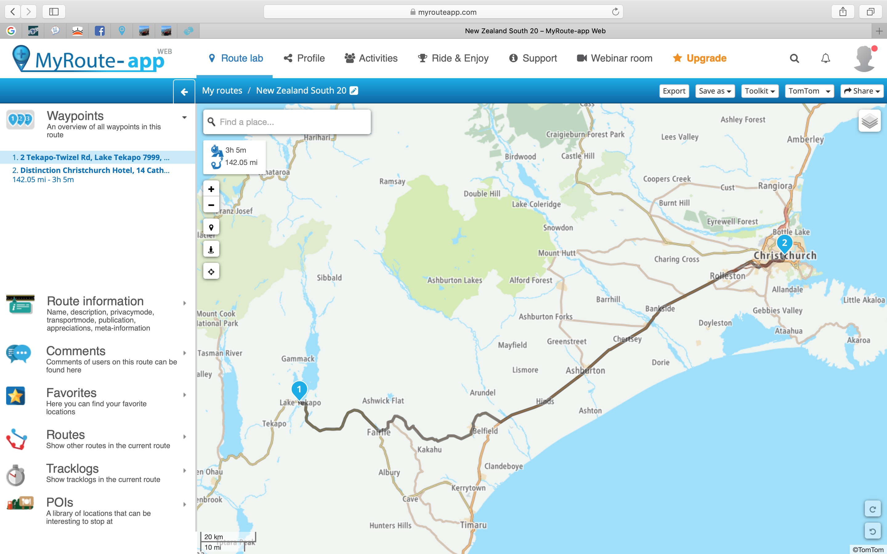The height and width of the screenshot is (554, 887).
Task: Click the Export button
Action: tap(674, 91)
